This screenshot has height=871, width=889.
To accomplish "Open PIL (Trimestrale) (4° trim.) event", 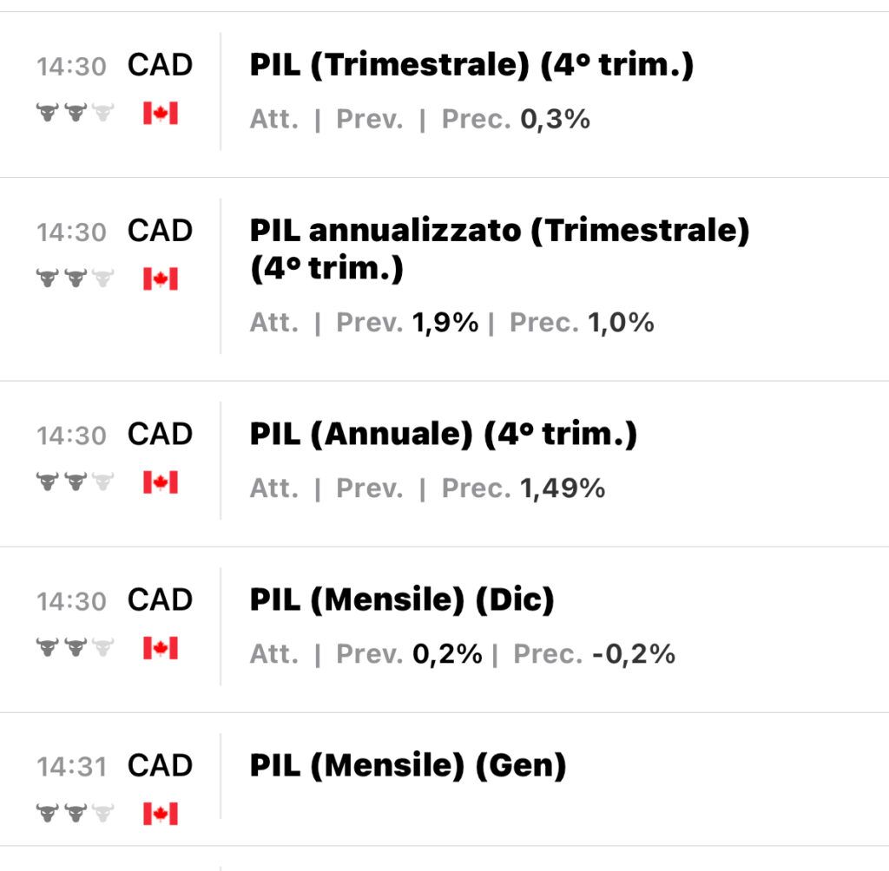I will (471, 64).
